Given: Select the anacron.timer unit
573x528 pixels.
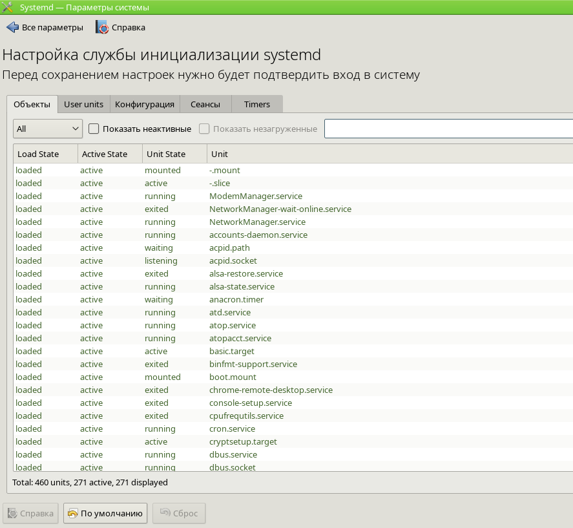Looking at the screenshot, I should coord(293,299).
